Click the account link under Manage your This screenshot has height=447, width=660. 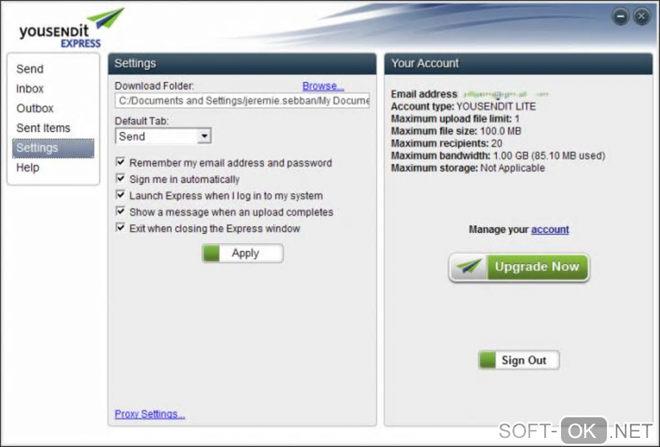click(x=550, y=230)
